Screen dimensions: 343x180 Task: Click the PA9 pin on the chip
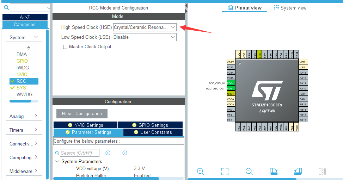click(304, 94)
